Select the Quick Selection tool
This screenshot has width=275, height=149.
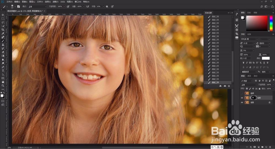pos(3,26)
